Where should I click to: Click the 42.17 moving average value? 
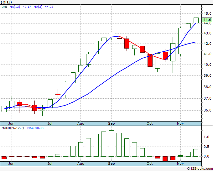click(27, 7)
